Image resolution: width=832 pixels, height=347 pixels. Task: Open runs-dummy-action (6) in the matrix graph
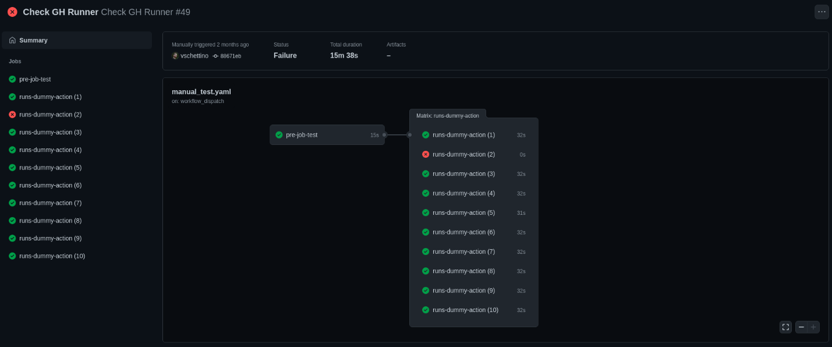click(473, 232)
